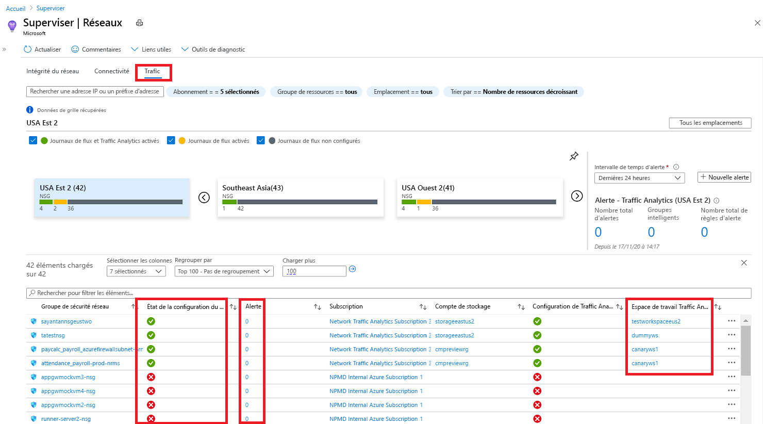Click the Accueil breadcrumb link
763x424 pixels.
[15, 8]
